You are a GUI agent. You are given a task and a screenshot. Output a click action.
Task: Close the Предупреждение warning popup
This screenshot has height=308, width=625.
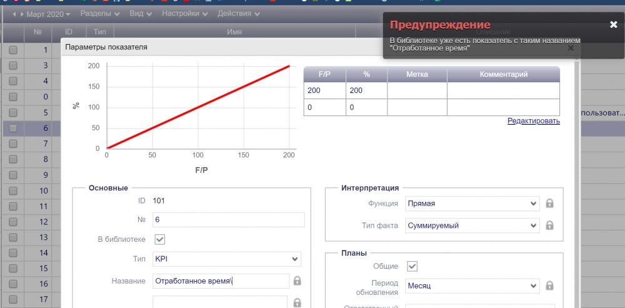[614, 25]
